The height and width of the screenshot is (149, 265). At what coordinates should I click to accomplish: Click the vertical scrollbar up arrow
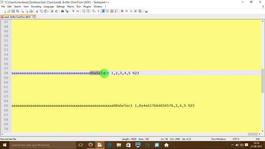point(263,21)
